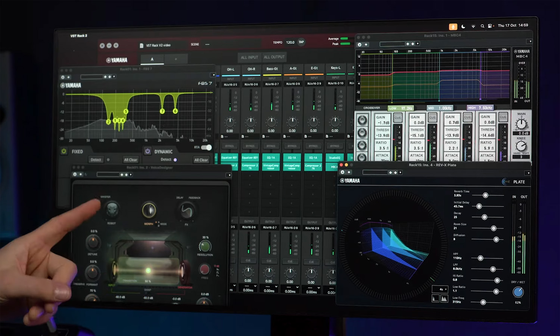Open MBC4 window right-corner menu arrow
Screen dimensions: 560x336
coord(529,41)
